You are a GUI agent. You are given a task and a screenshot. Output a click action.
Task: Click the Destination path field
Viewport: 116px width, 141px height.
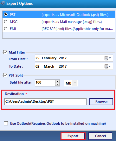coord(45,102)
